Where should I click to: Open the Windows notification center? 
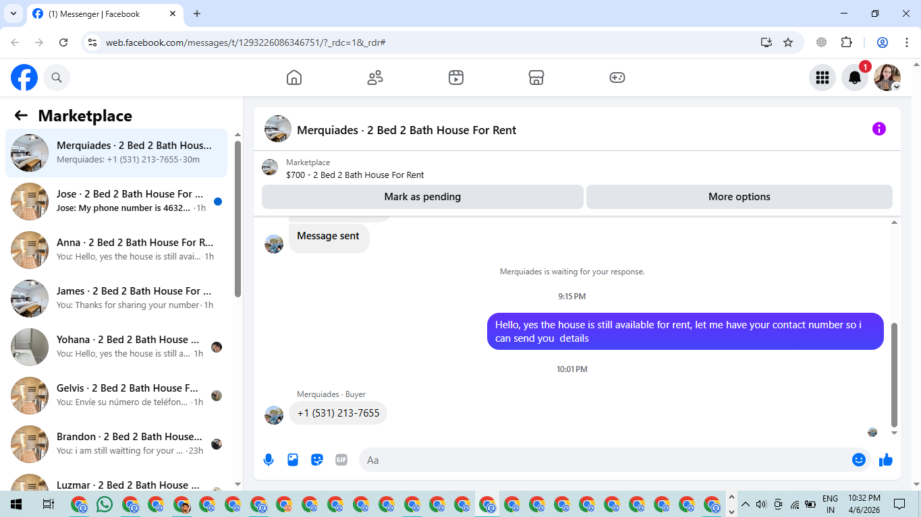899,504
